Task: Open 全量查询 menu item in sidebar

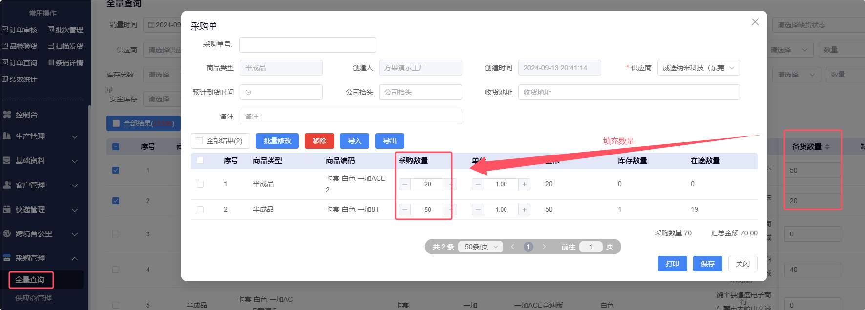Action: click(x=30, y=280)
